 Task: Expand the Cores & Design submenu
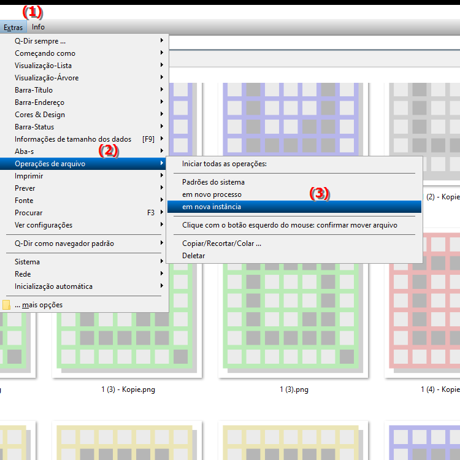(40, 115)
